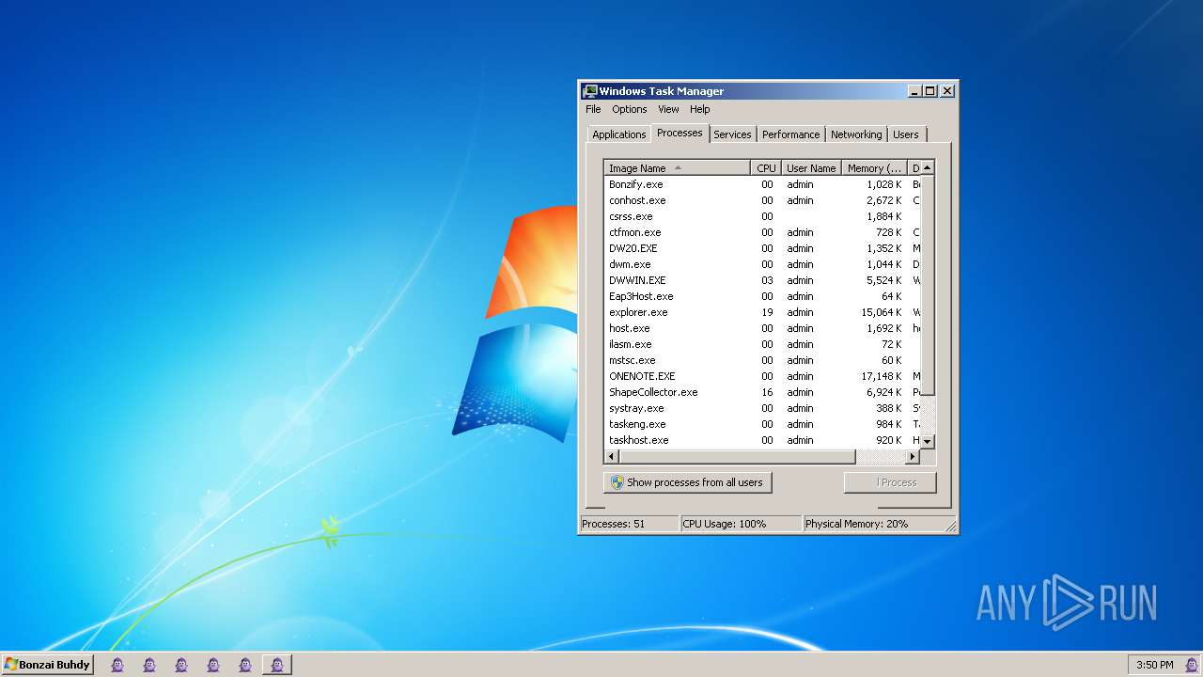Viewport: 1203px width, 677px height.
Task: Select the systray.exe process row
Action: coord(762,408)
